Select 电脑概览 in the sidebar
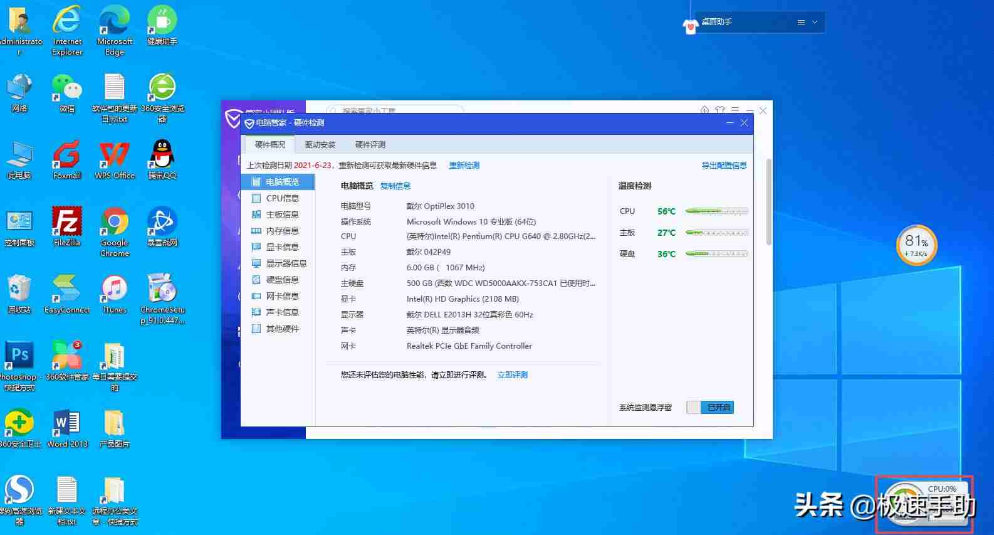The height and width of the screenshot is (535, 994). click(278, 182)
